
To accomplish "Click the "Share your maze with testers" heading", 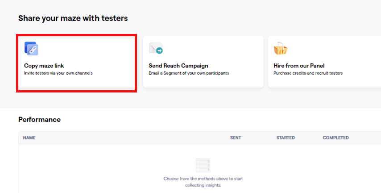I will (x=73, y=18).
